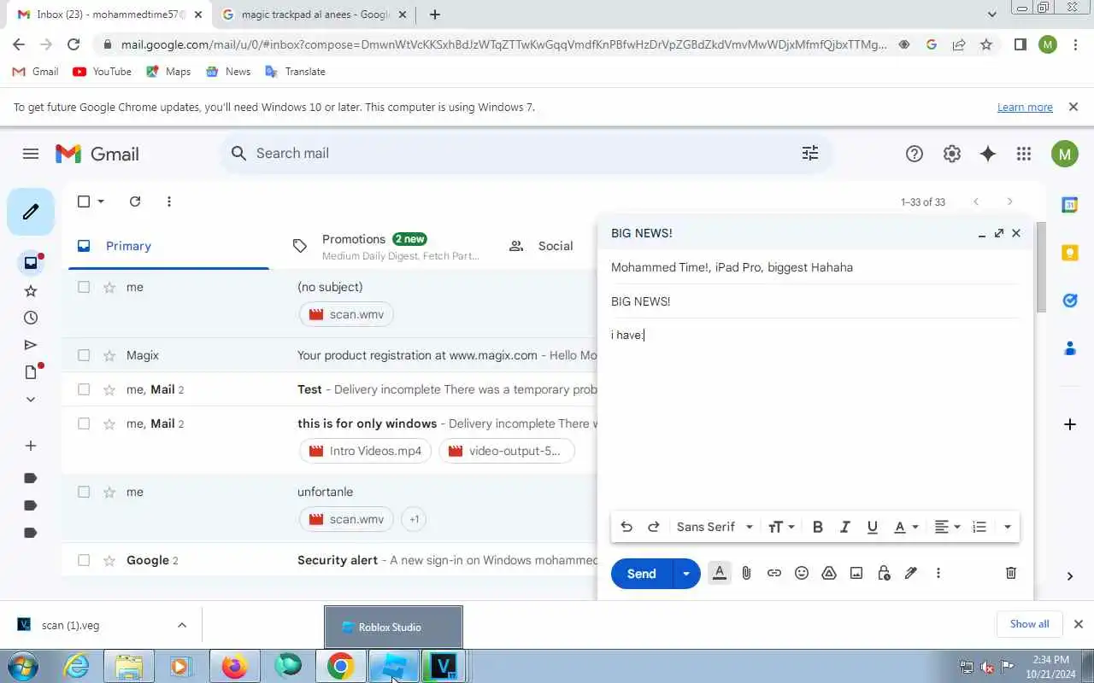The height and width of the screenshot is (683, 1094).
Task: Toggle formatting options button beside Send
Action: 720,573
